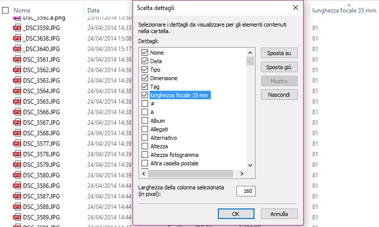Toggle the select-all checkbox beside Nome header
Viewport: 379px width, 227px height.
[6, 10]
